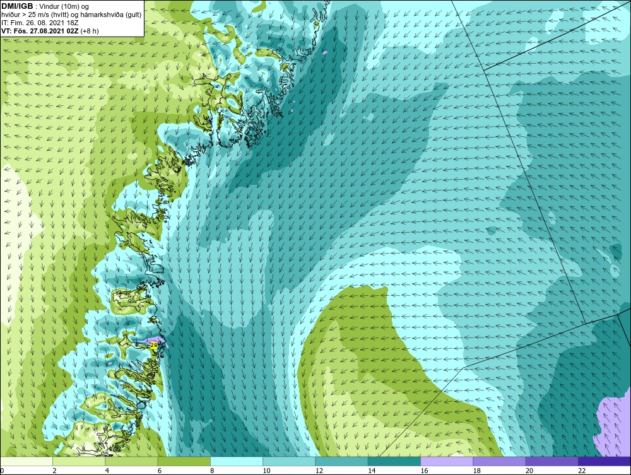The image size is (631, 475).
Task: Select the 0–2 m/s palest legend swatch
Action: (x=27, y=461)
